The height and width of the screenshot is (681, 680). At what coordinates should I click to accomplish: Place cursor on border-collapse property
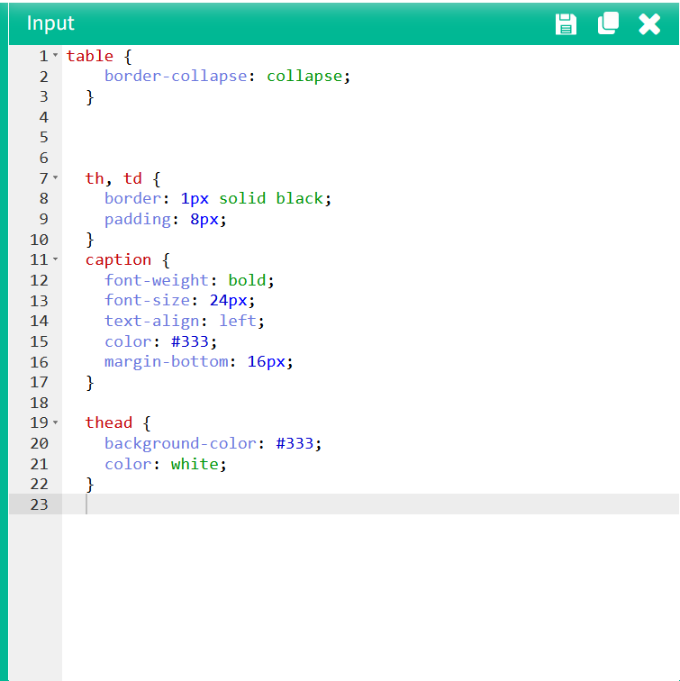[175, 77]
